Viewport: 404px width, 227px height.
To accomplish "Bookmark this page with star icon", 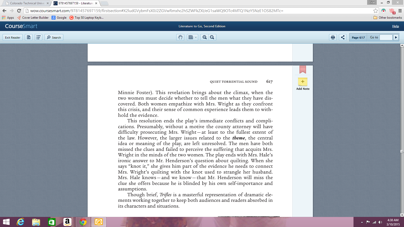I will pyautogui.click(x=376, y=11).
